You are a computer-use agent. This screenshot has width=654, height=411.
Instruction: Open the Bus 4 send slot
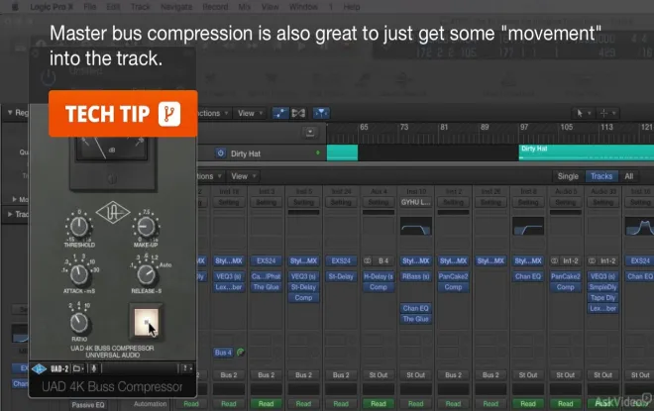223,353
